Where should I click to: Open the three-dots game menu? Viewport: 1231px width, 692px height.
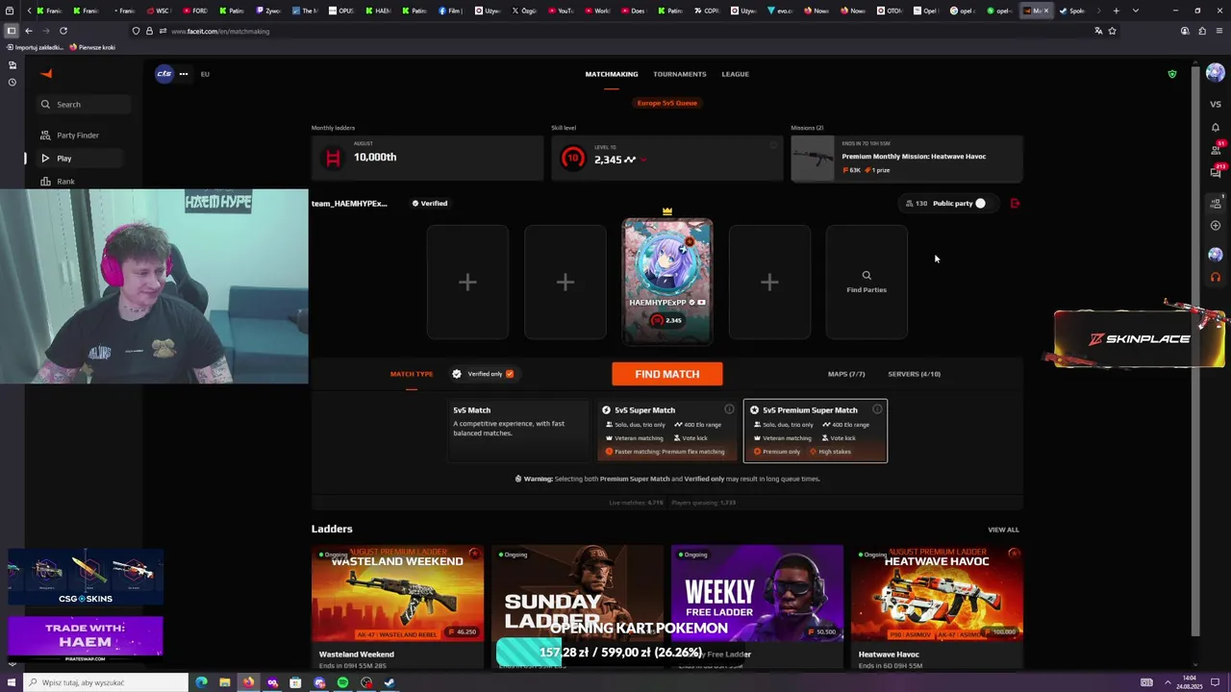(x=183, y=74)
